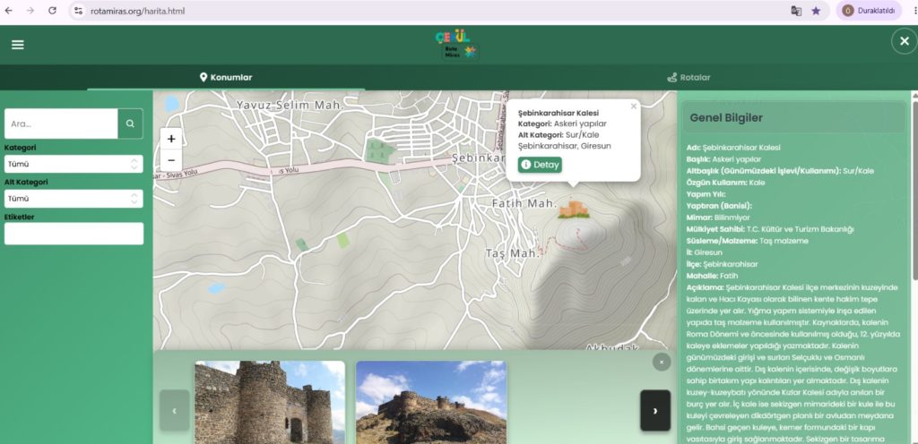Open the Duraklatıldı profile button
Image resolution: width=918 pixels, height=444 pixels.
point(869,11)
